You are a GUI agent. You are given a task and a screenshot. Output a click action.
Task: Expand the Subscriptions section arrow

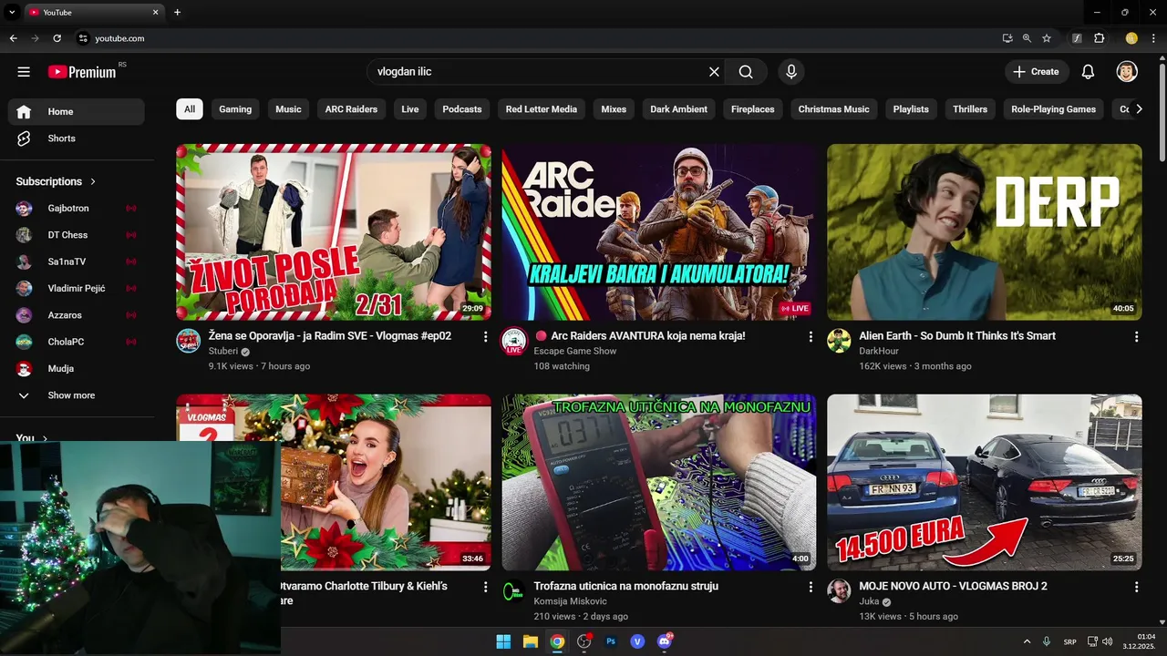(93, 181)
